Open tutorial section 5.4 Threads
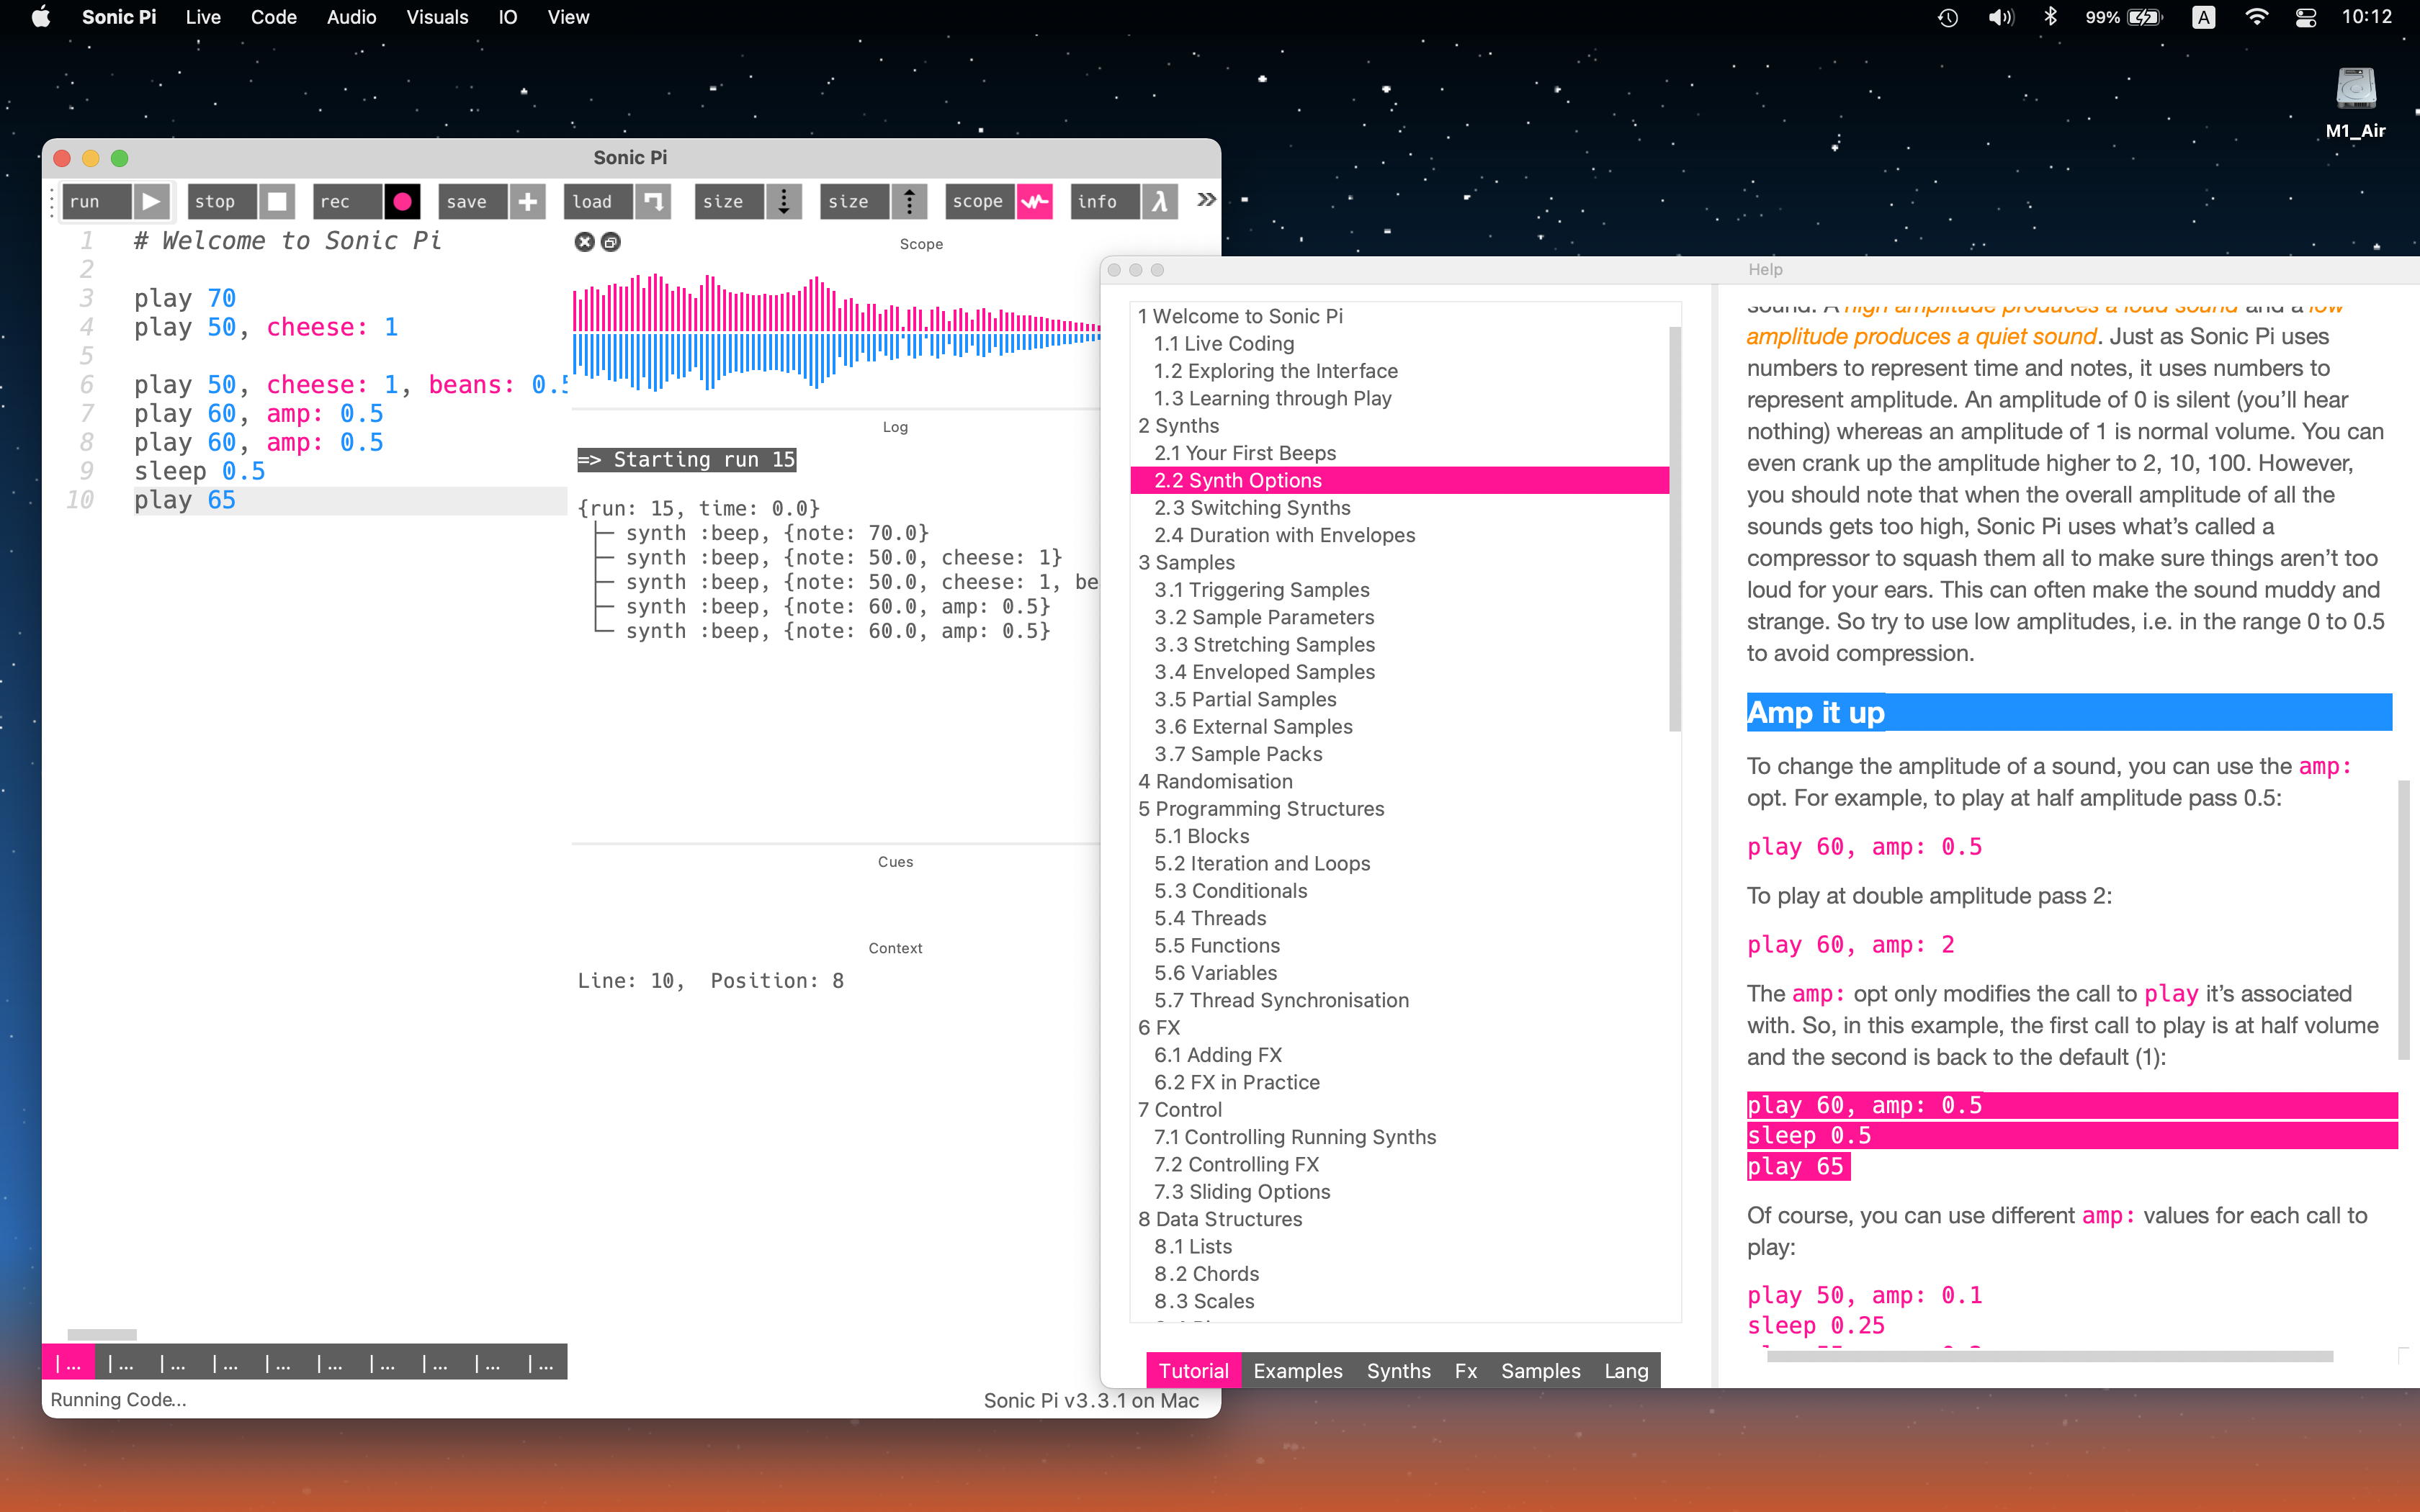2420x1512 pixels. click(x=1210, y=918)
